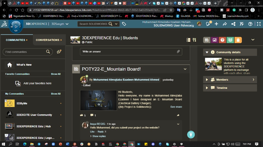The height and width of the screenshot is (147, 263).
Task: Open author Mohammed Almojtaba Ezadeen profile link
Action: pyautogui.click(x=126, y=80)
